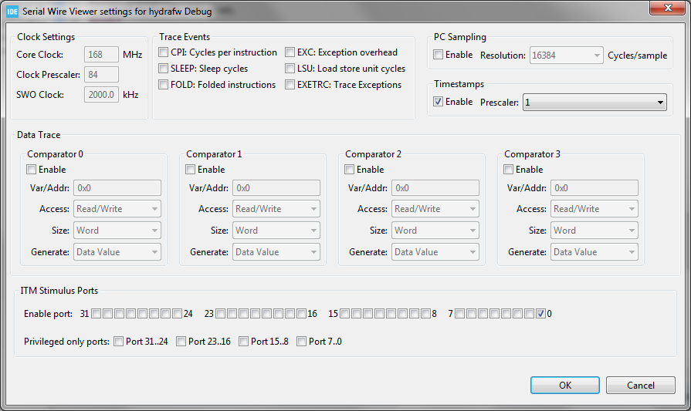Enable Comparator 0 checkbox
The height and width of the screenshot is (411, 691).
32,170
